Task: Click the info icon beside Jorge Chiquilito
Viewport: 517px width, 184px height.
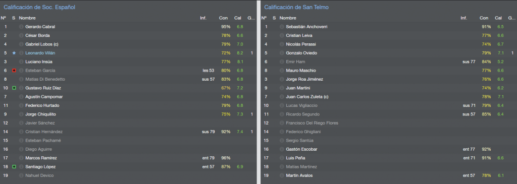Action: (x=21, y=114)
